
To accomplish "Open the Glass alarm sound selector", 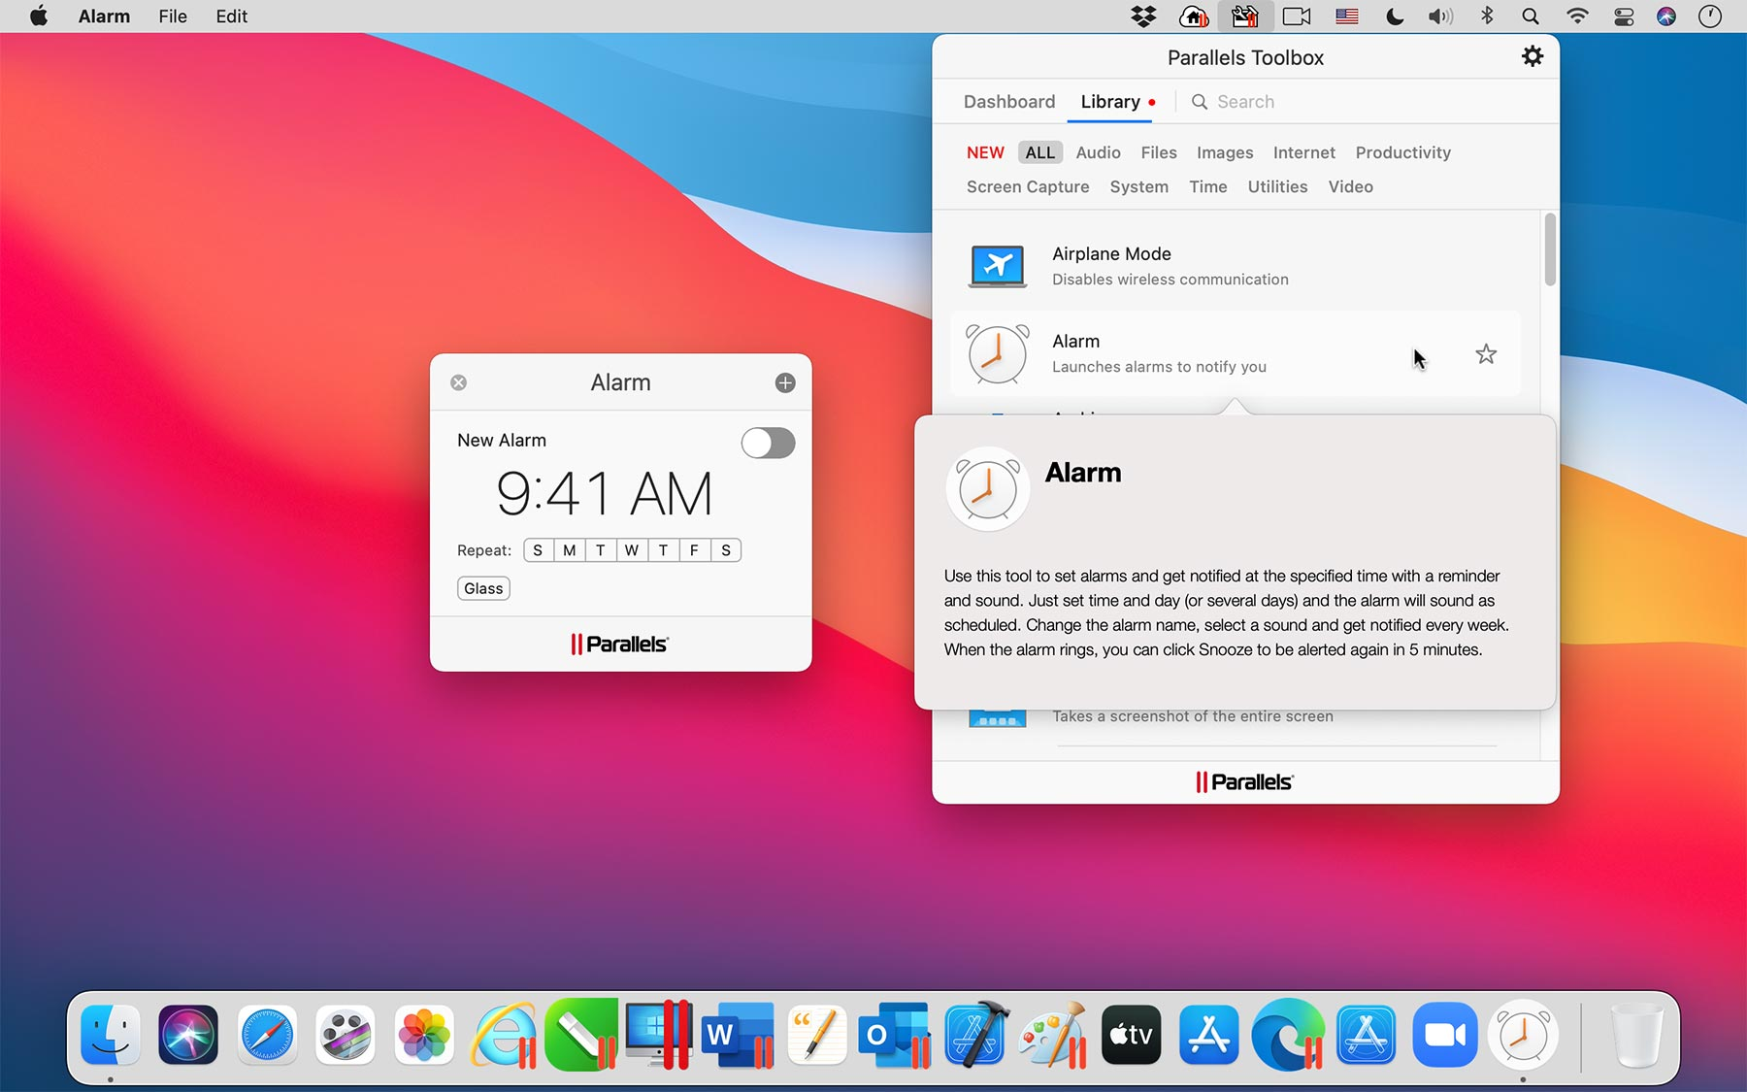I will [482, 588].
